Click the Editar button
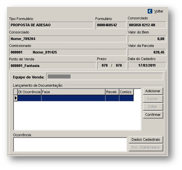The height and width of the screenshot is (170, 182). click(x=153, y=107)
